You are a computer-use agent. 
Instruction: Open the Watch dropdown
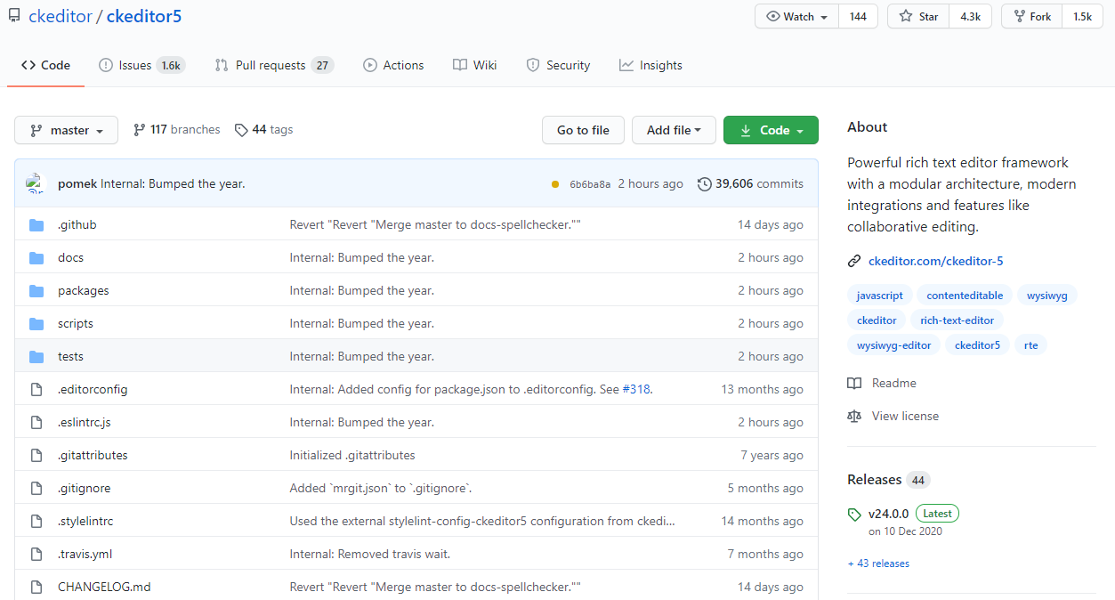(x=797, y=16)
